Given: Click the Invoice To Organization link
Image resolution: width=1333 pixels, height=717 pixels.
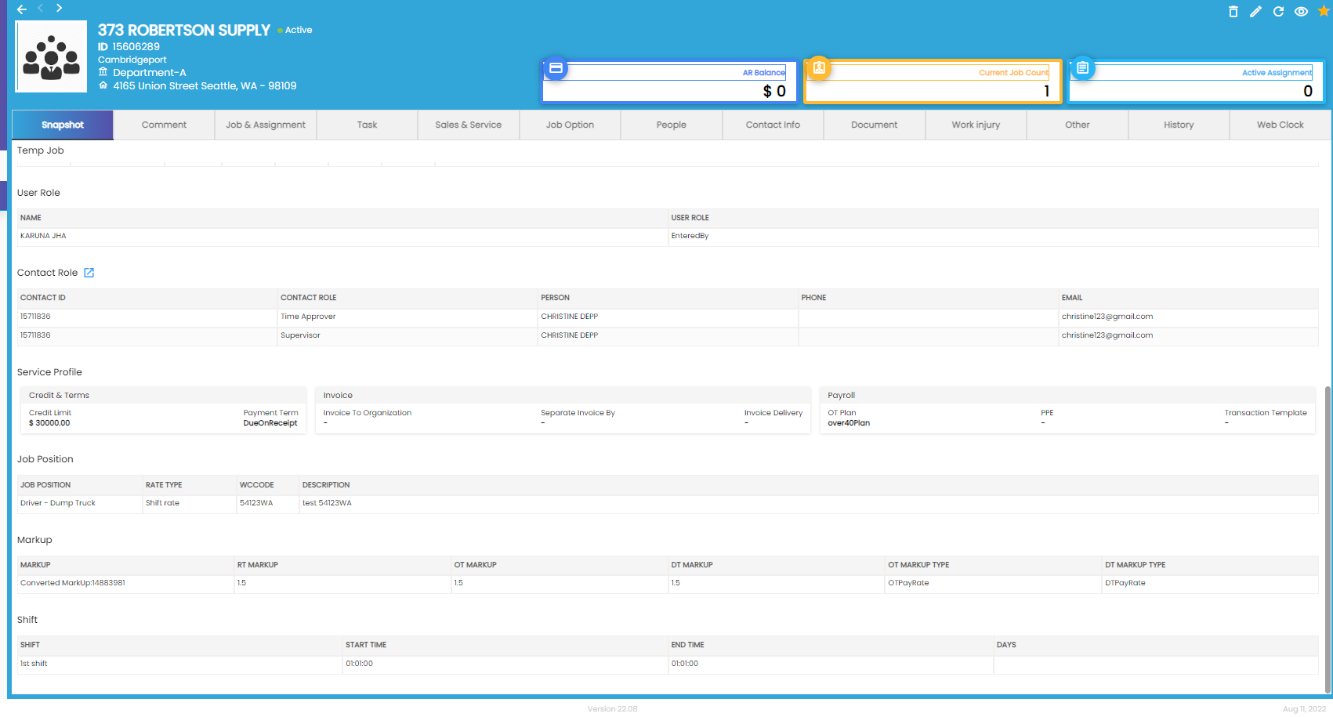Looking at the screenshot, I should point(368,413).
